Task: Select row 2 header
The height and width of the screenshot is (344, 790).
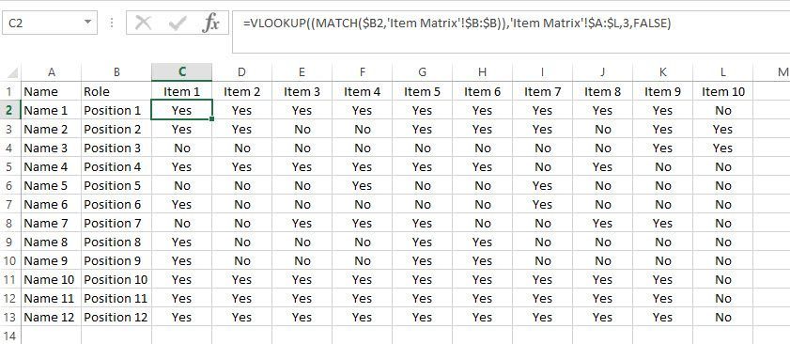Action: tap(10, 111)
